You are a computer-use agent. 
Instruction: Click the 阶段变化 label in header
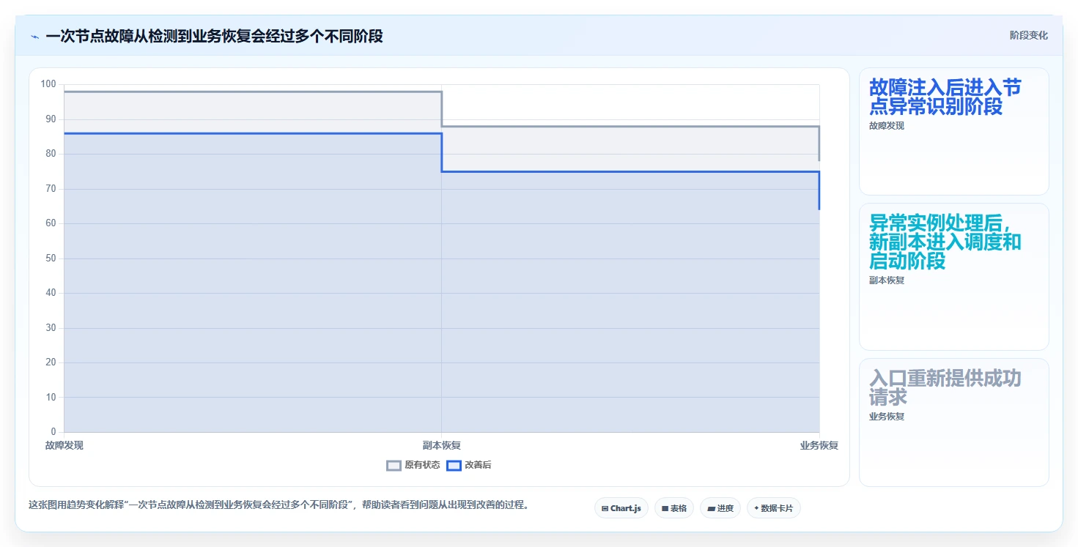(1028, 35)
